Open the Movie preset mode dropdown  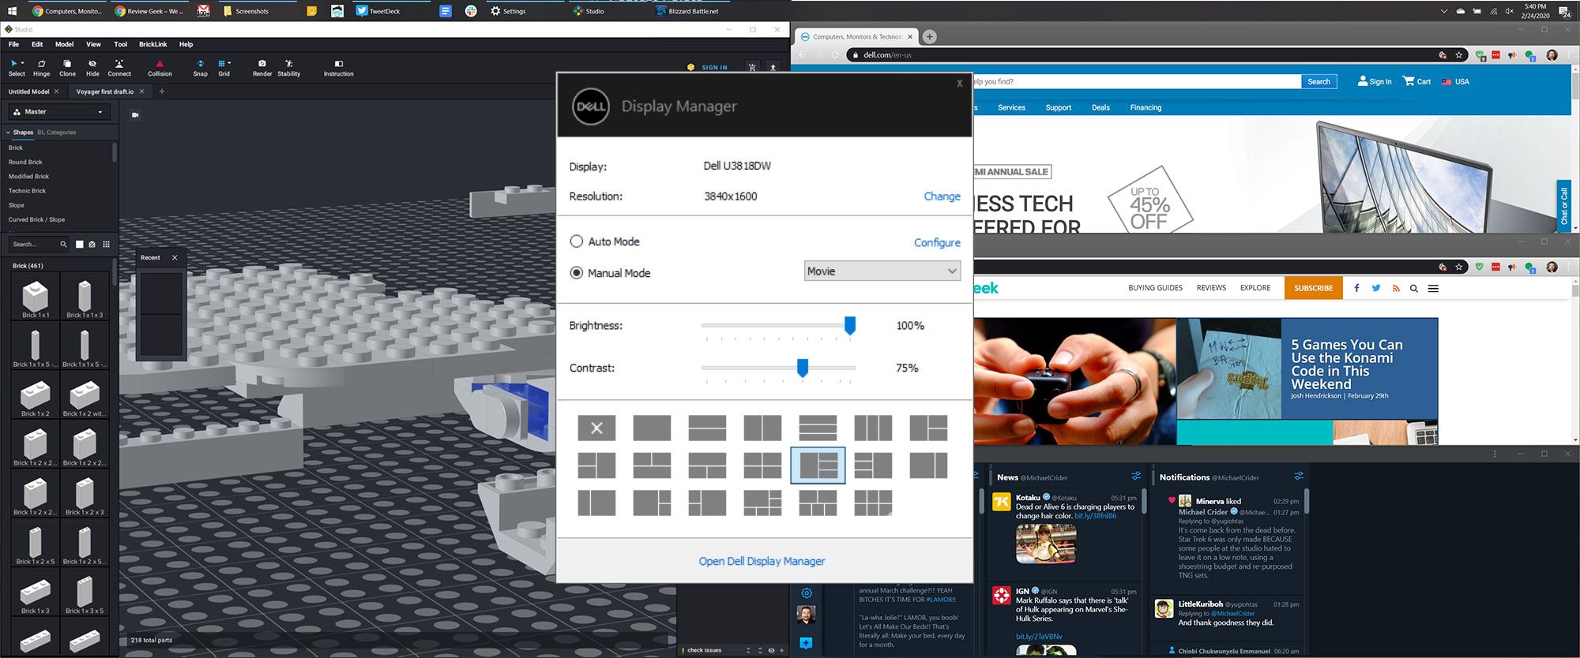click(x=882, y=271)
